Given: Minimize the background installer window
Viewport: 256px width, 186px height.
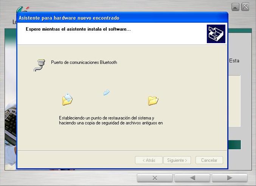Looking at the screenshot, I should point(235,7).
